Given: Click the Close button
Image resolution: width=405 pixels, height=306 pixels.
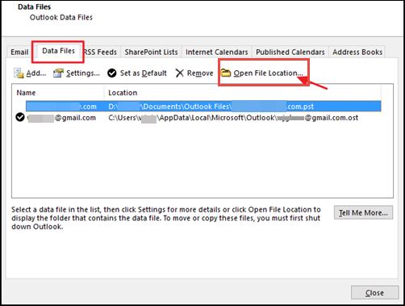Looking at the screenshot, I should tap(374, 292).
